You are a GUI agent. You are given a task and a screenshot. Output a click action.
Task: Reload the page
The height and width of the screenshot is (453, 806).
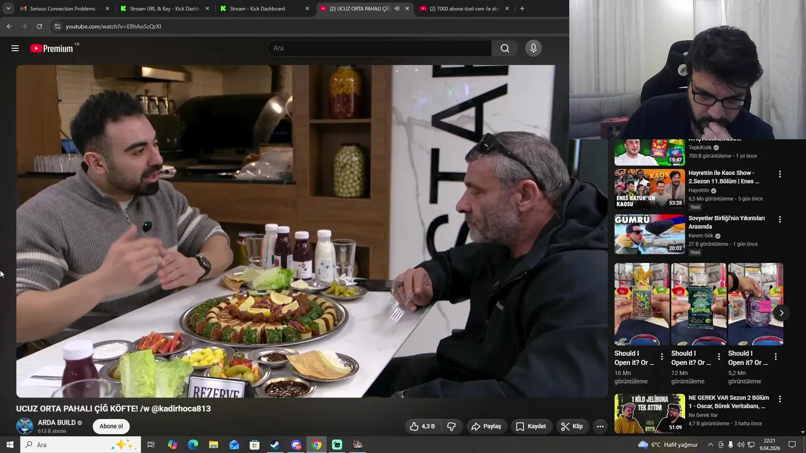(x=39, y=26)
